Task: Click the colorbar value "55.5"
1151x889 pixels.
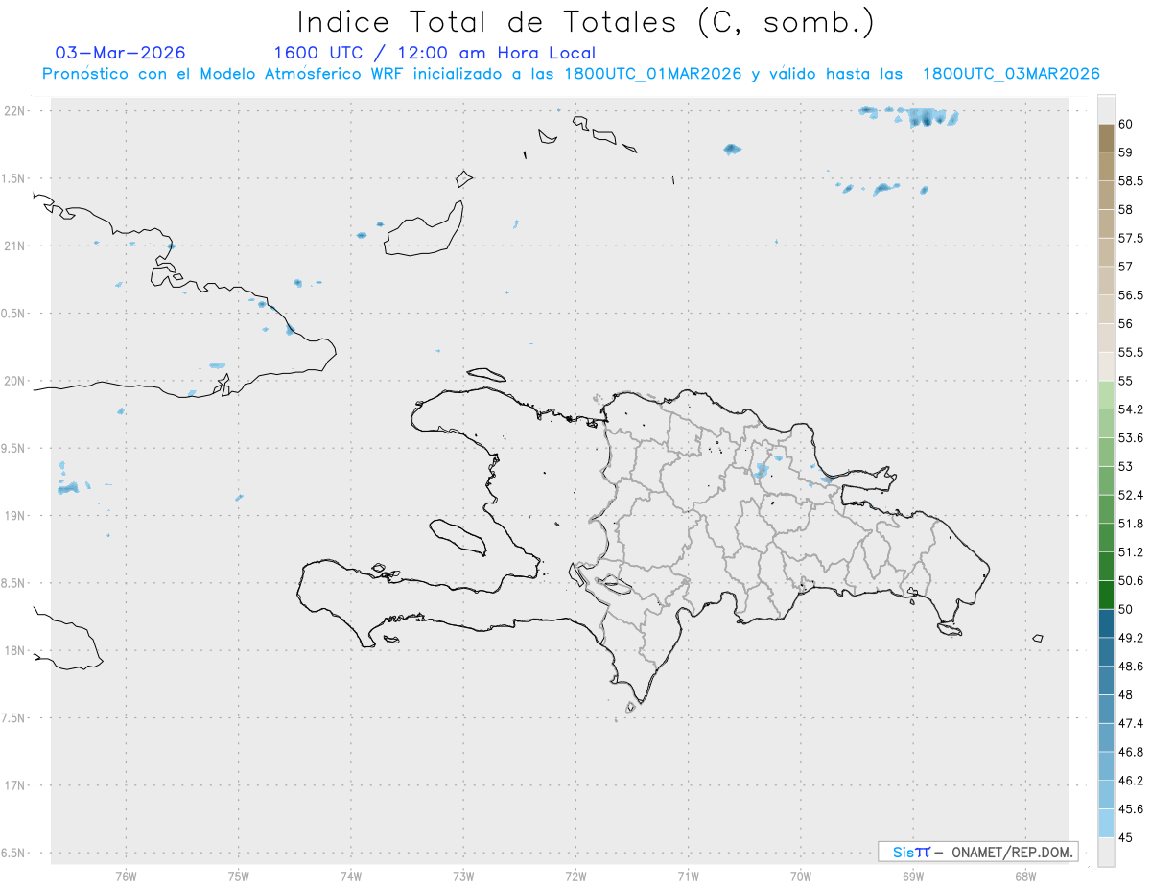Action: click(1131, 352)
